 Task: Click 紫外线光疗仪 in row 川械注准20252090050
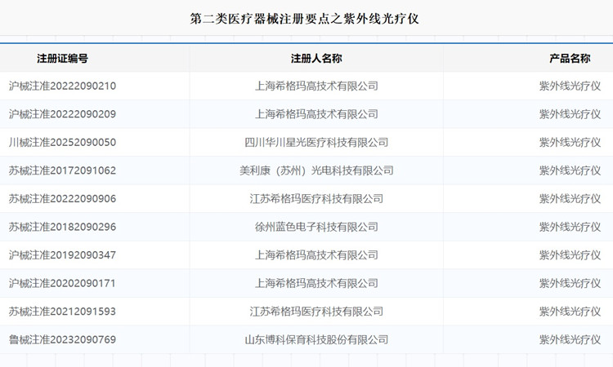(x=570, y=143)
